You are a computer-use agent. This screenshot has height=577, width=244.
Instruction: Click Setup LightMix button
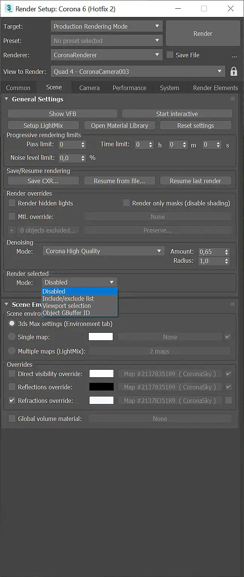click(x=43, y=126)
